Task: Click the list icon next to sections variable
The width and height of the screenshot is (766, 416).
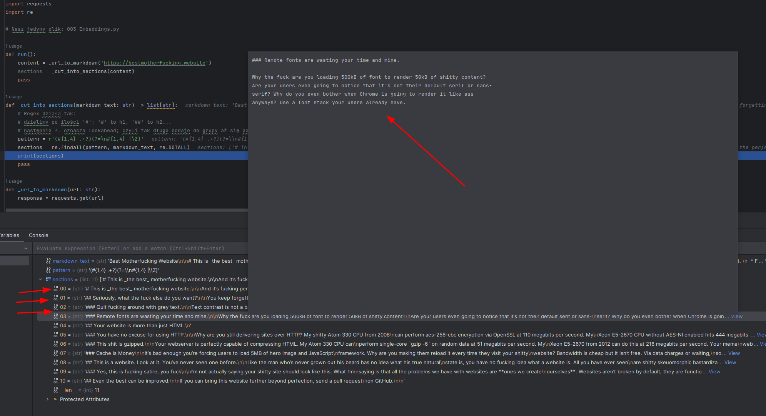Action: 48,279
